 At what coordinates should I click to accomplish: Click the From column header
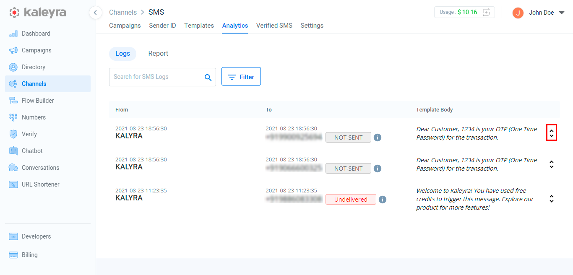pos(122,110)
